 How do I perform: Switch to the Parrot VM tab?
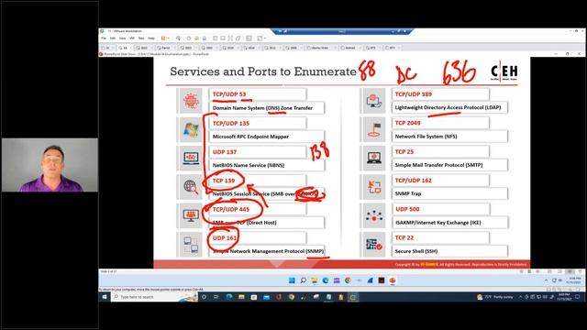click(x=163, y=48)
